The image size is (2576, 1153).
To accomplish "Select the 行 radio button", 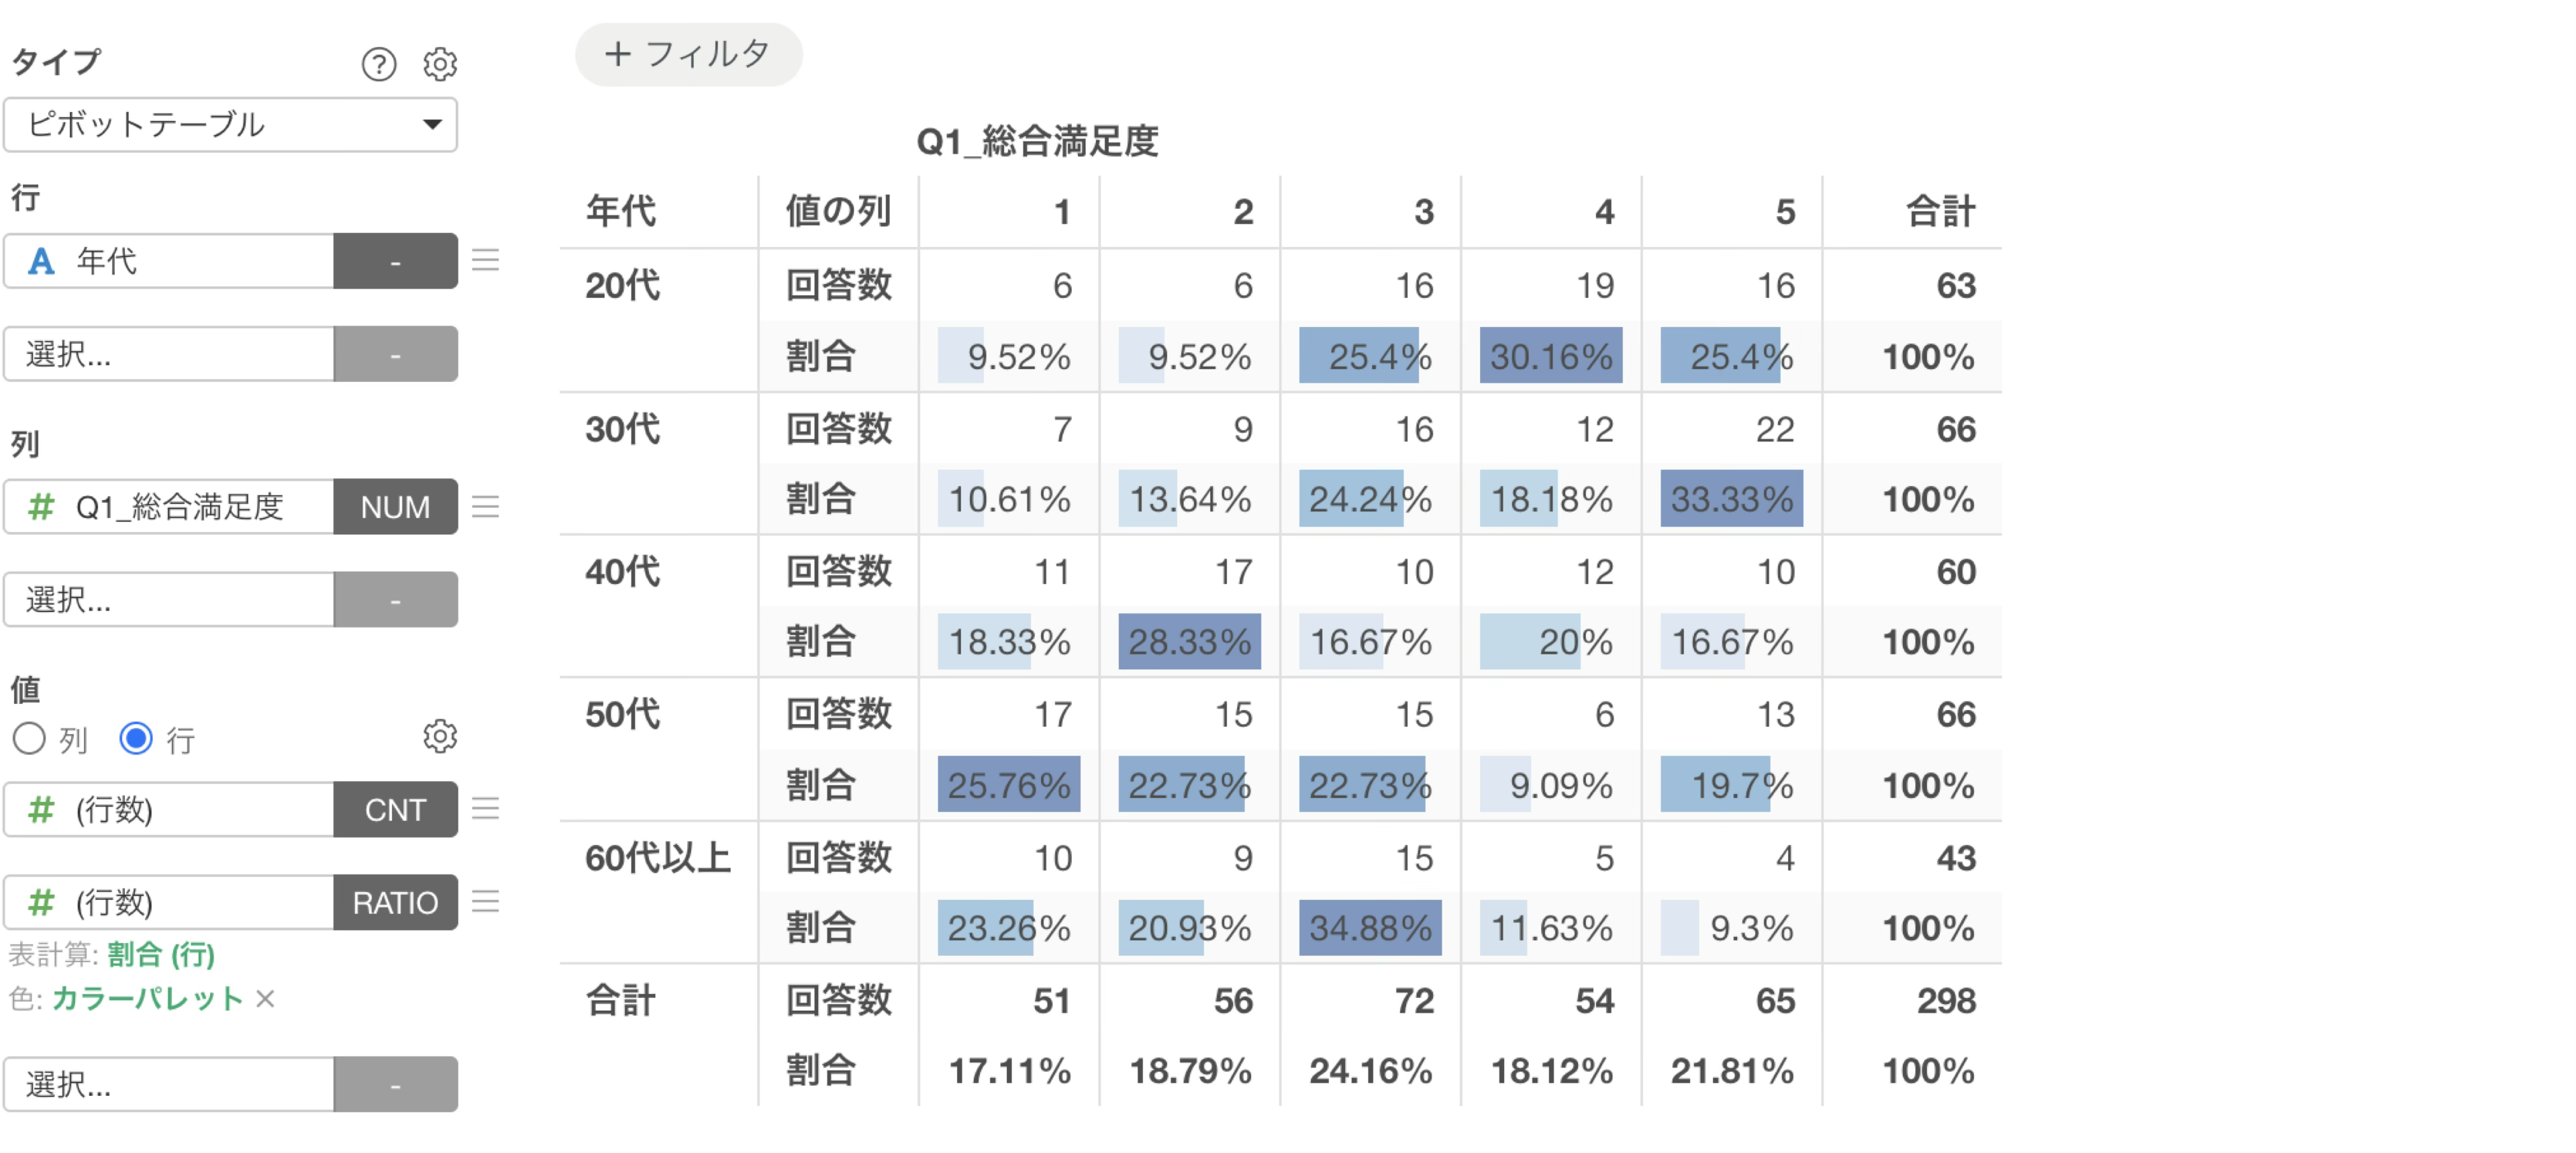I will tap(136, 739).
